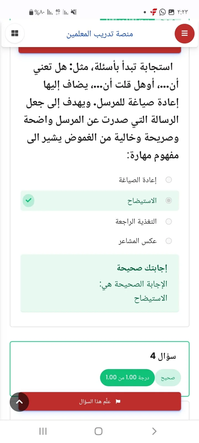This screenshot has height=443, width=199.
Task: Tap the Android home button
Action: [x=99, y=431]
